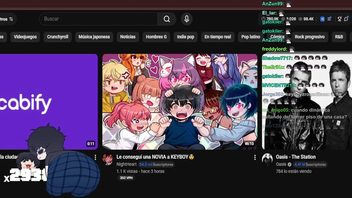
Task: Click "1.1 K vistas · hace 3 horas" text
Action: (140, 171)
